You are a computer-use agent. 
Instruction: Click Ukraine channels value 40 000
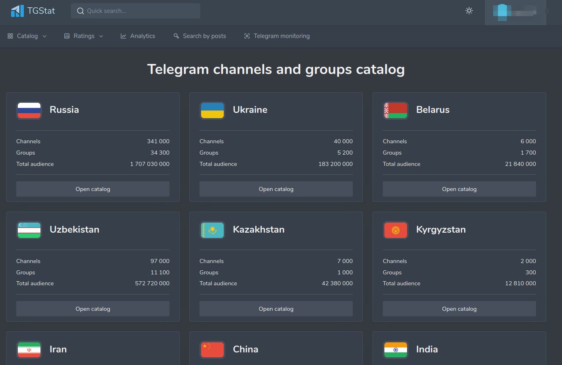coord(343,141)
